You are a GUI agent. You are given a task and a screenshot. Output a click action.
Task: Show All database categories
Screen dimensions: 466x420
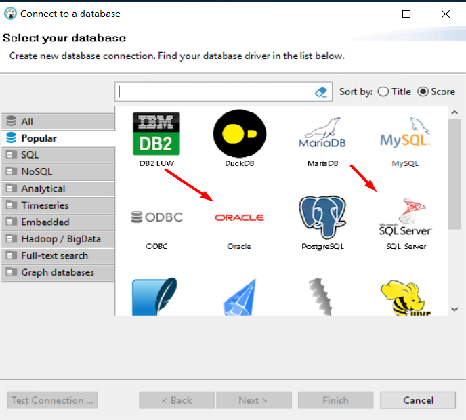pos(58,121)
